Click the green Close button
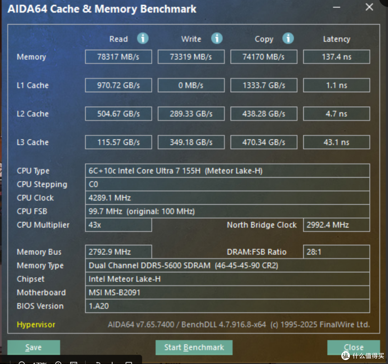Viewport: 388px width, 364px height. 354,347
